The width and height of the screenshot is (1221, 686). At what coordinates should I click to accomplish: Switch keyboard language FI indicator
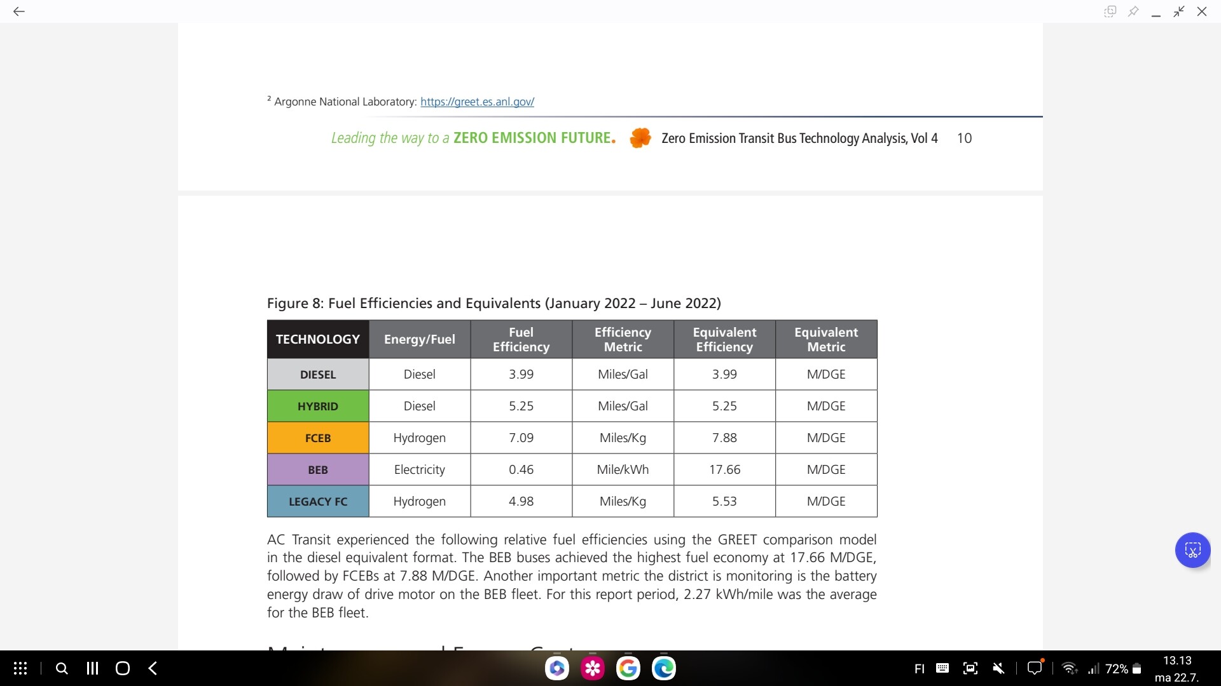click(919, 669)
